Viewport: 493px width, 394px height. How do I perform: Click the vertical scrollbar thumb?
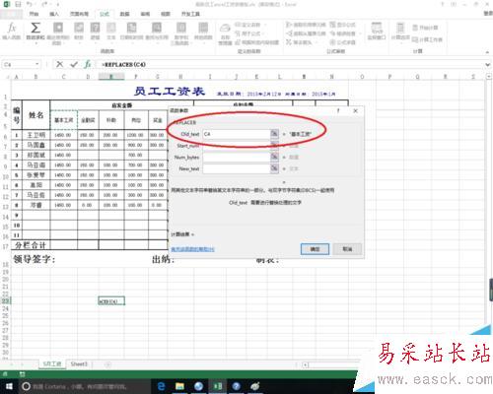[491, 290]
